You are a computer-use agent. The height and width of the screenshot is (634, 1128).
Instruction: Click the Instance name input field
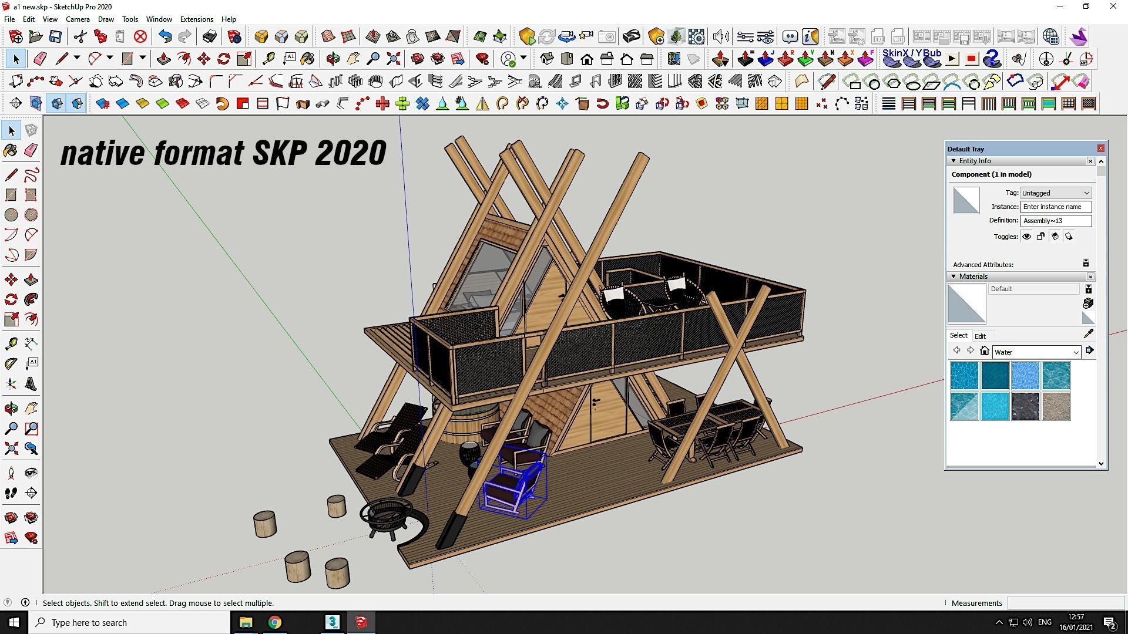pos(1056,207)
